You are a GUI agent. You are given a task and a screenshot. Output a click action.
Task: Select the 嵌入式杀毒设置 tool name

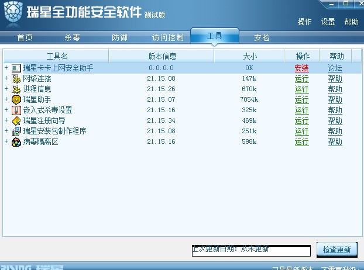point(47,110)
